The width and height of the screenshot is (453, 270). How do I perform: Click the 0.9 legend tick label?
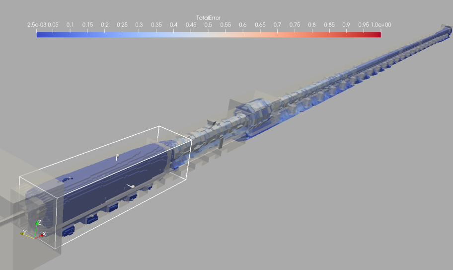[x=346, y=25]
